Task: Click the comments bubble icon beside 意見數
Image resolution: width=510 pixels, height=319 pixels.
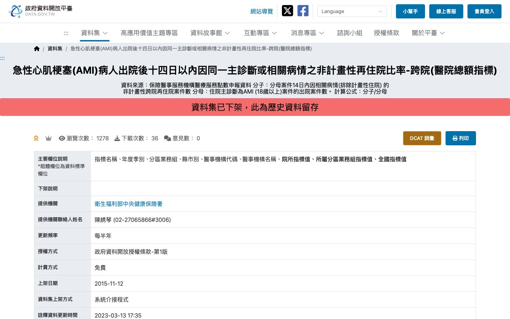Action: (x=168, y=138)
